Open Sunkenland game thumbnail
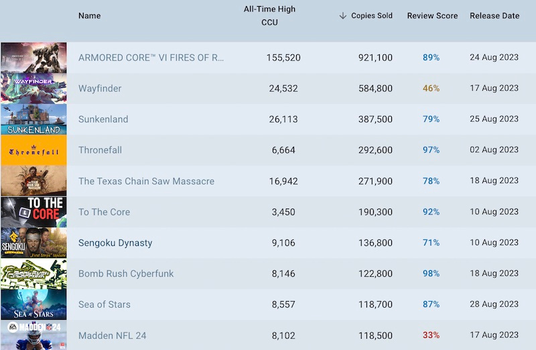The width and height of the screenshot is (536, 350). coord(33,119)
